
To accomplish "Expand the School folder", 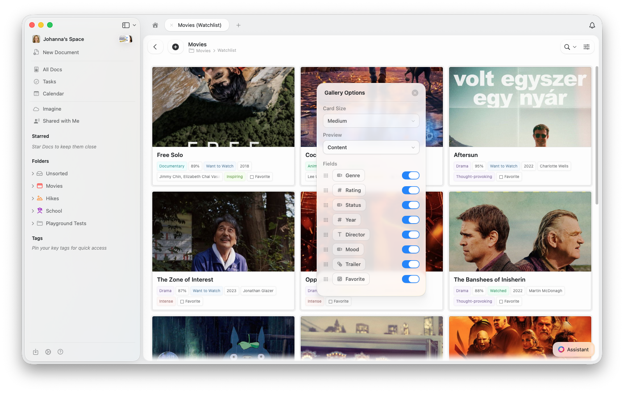I will point(33,211).
